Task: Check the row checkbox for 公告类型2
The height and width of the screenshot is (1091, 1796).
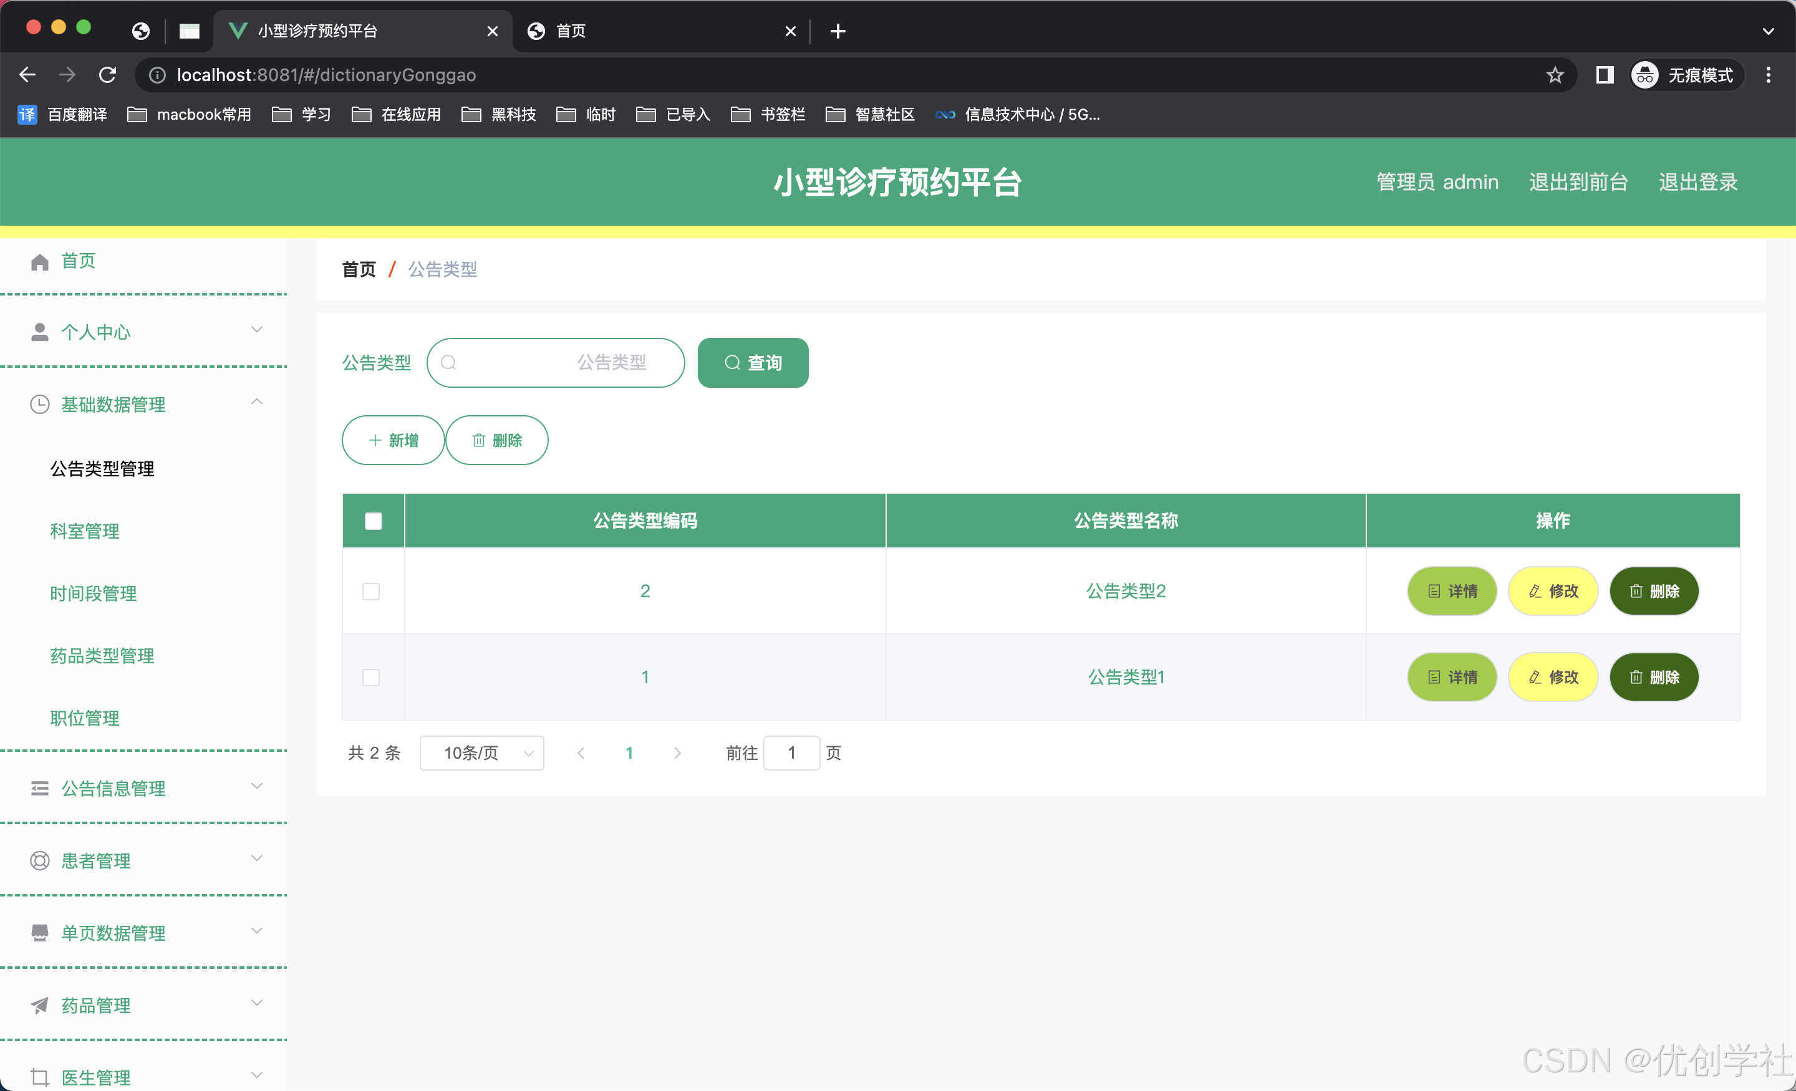Action: [371, 591]
